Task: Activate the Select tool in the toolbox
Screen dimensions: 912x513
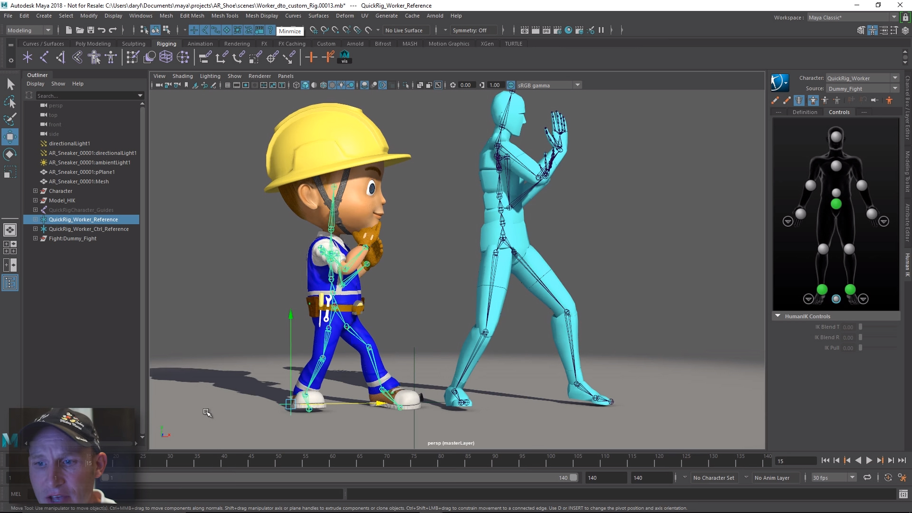Action: click(x=10, y=85)
